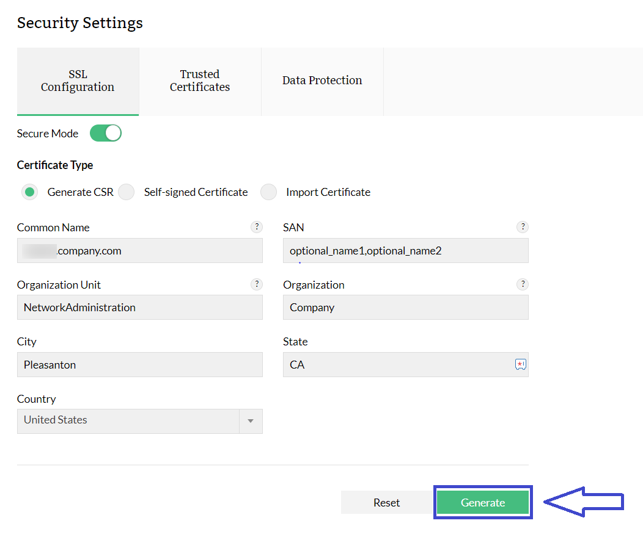The height and width of the screenshot is (537, 643).
Task: Choose the Self-signed Certificate option
Action: click(127, 192)
